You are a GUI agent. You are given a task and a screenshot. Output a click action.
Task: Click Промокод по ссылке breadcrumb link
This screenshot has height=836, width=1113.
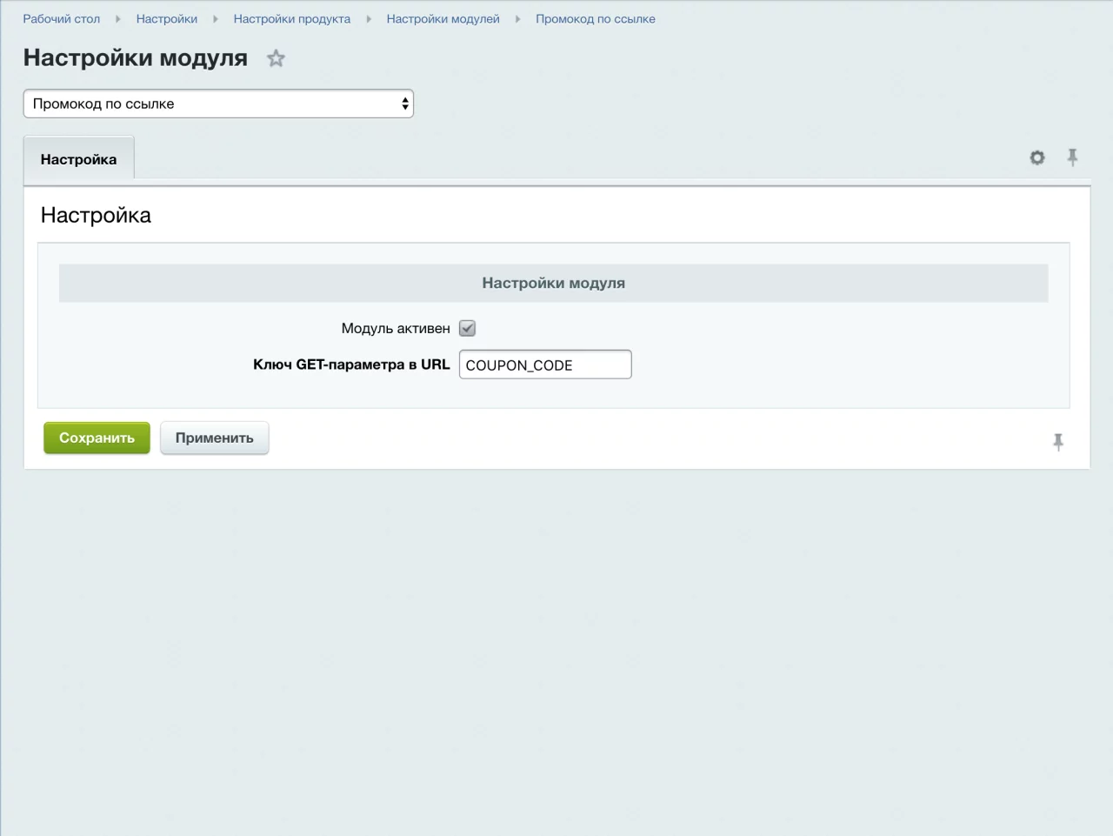click(x=595, y=19)
